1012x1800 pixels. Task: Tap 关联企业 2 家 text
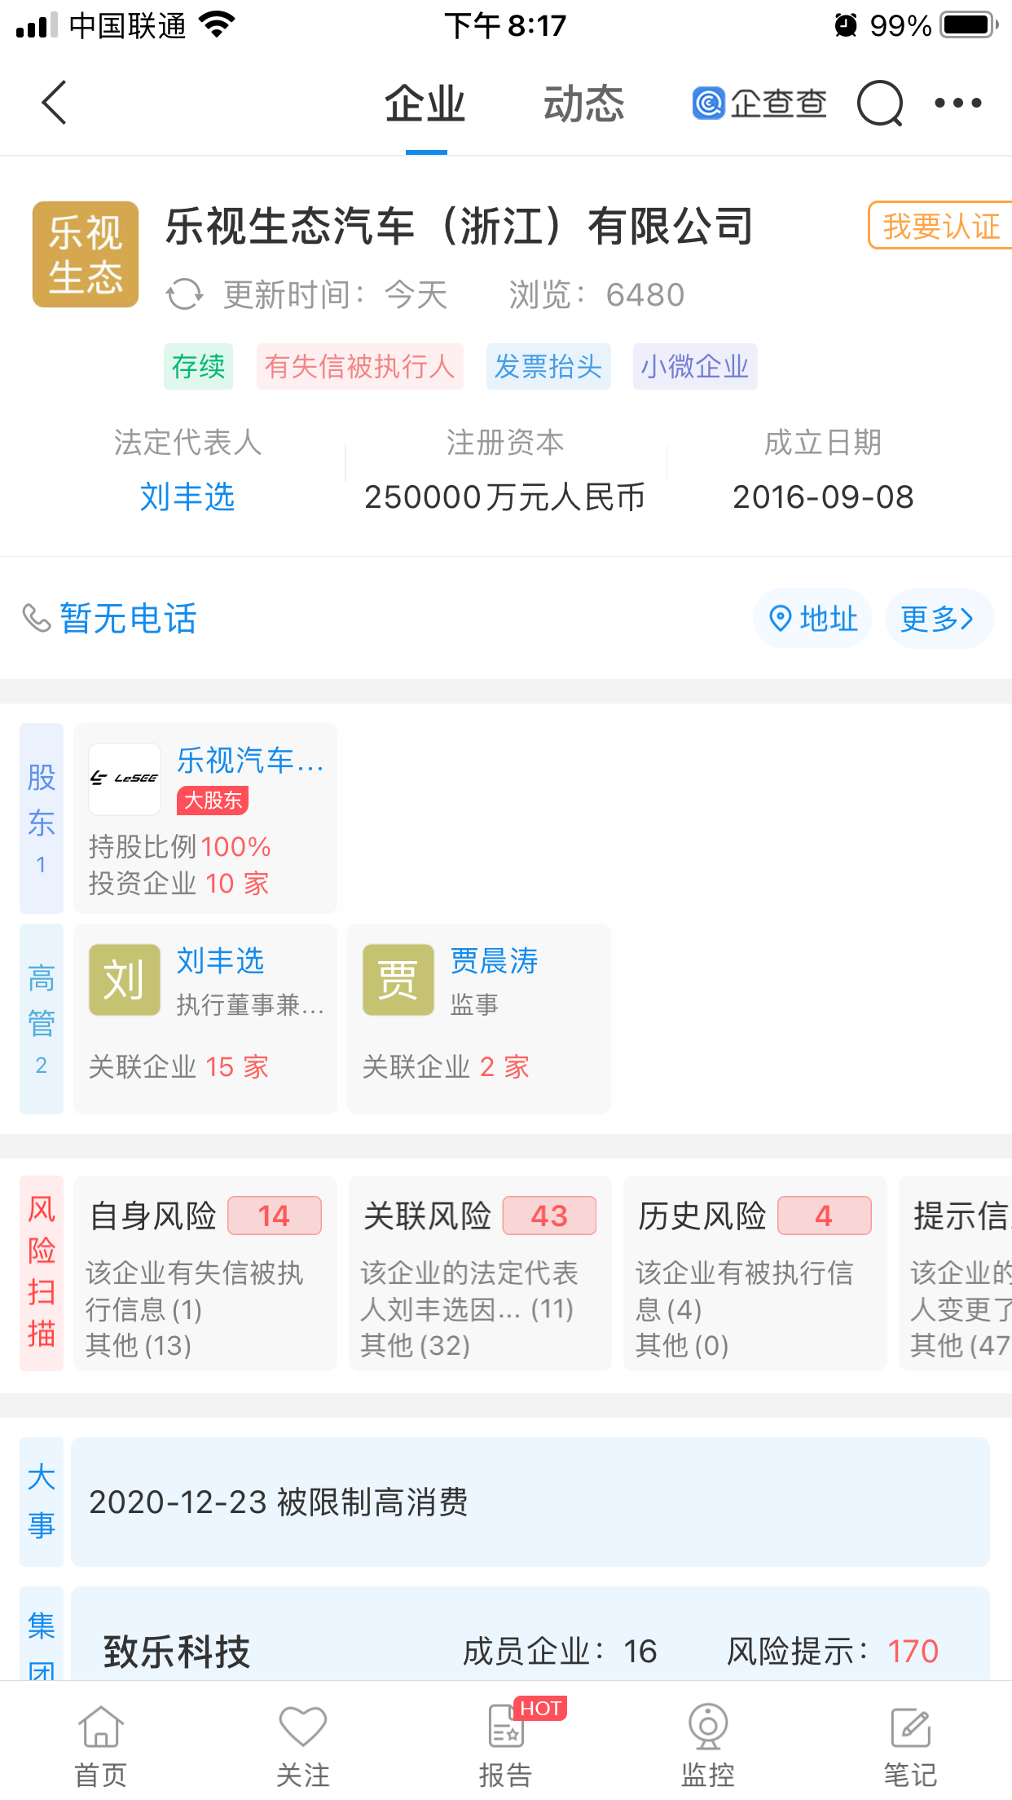[x=446, y=1066]
